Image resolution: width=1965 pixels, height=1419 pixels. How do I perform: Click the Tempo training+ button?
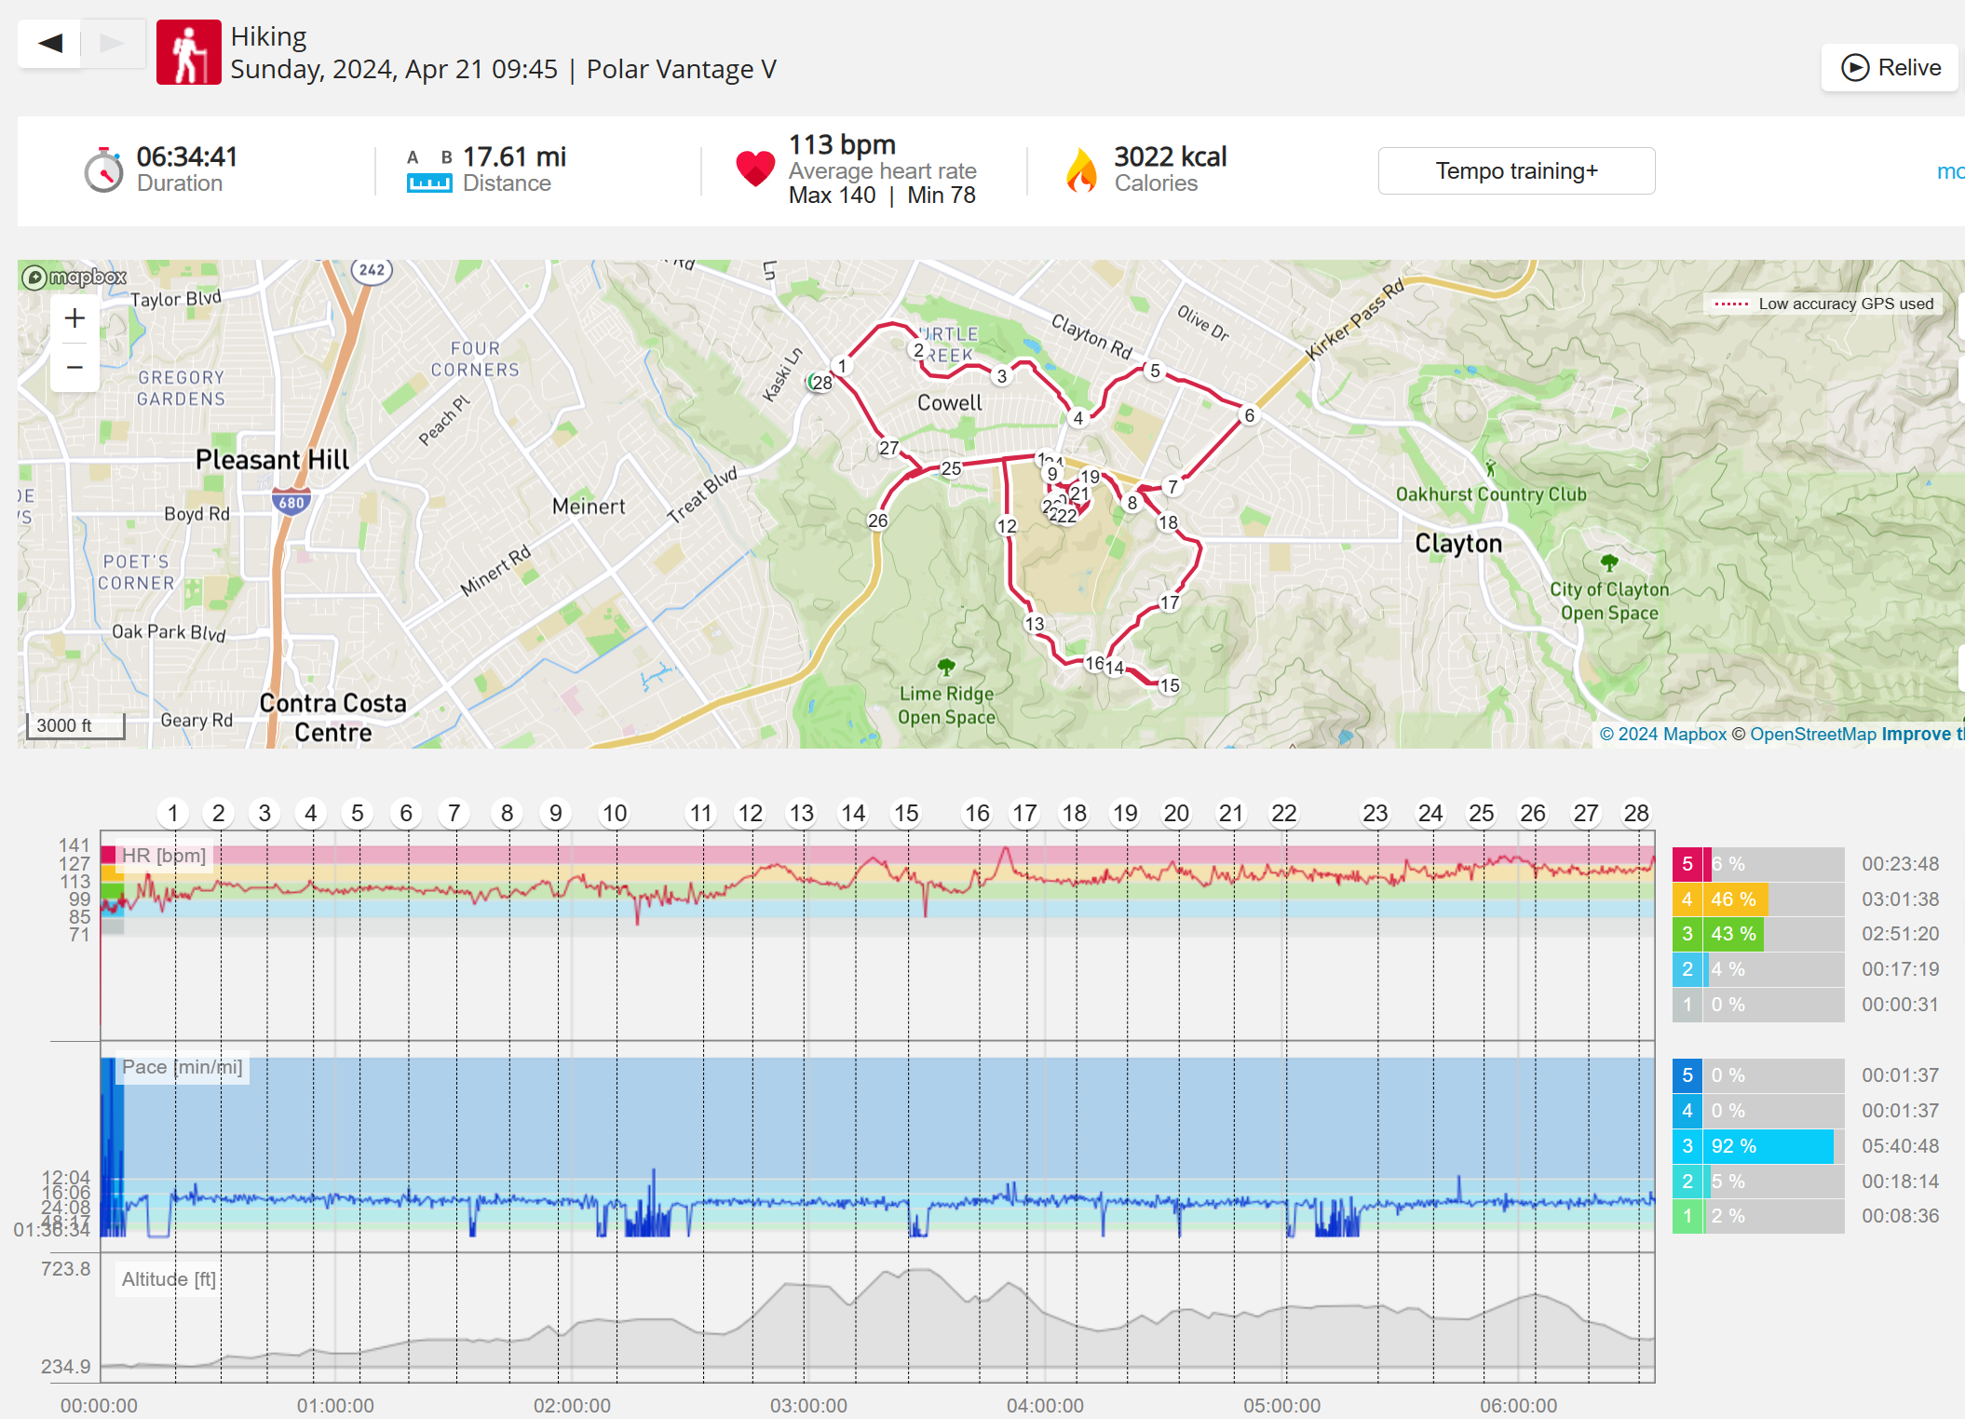[1516, 171]
